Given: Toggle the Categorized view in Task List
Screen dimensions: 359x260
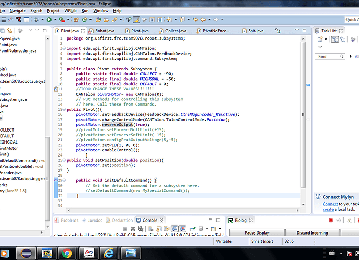Looking at the screenshot, I should point(335,40).
